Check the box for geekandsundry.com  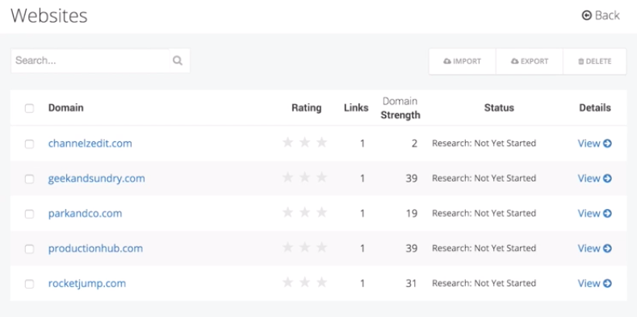coord(29,179)
